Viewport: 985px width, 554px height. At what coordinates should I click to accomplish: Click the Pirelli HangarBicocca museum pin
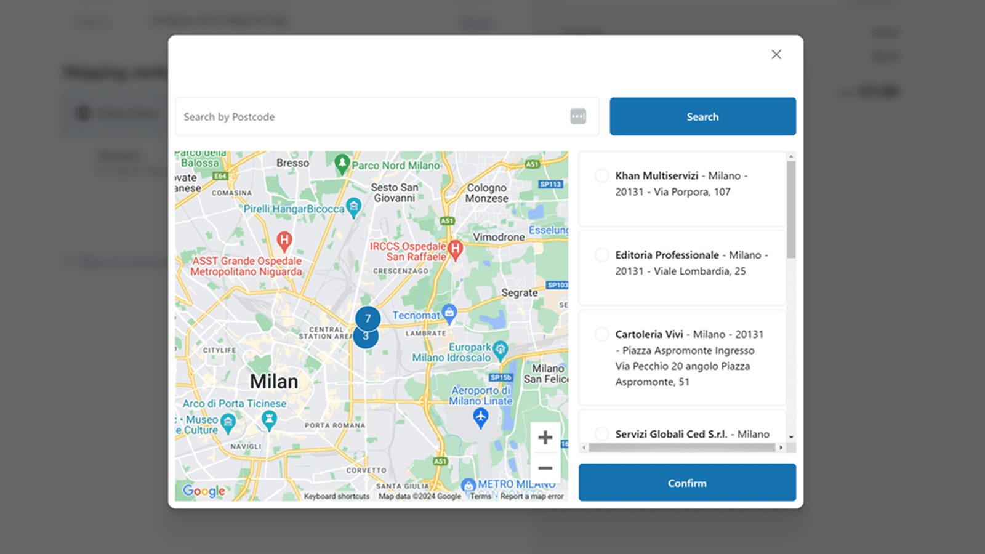353,207
